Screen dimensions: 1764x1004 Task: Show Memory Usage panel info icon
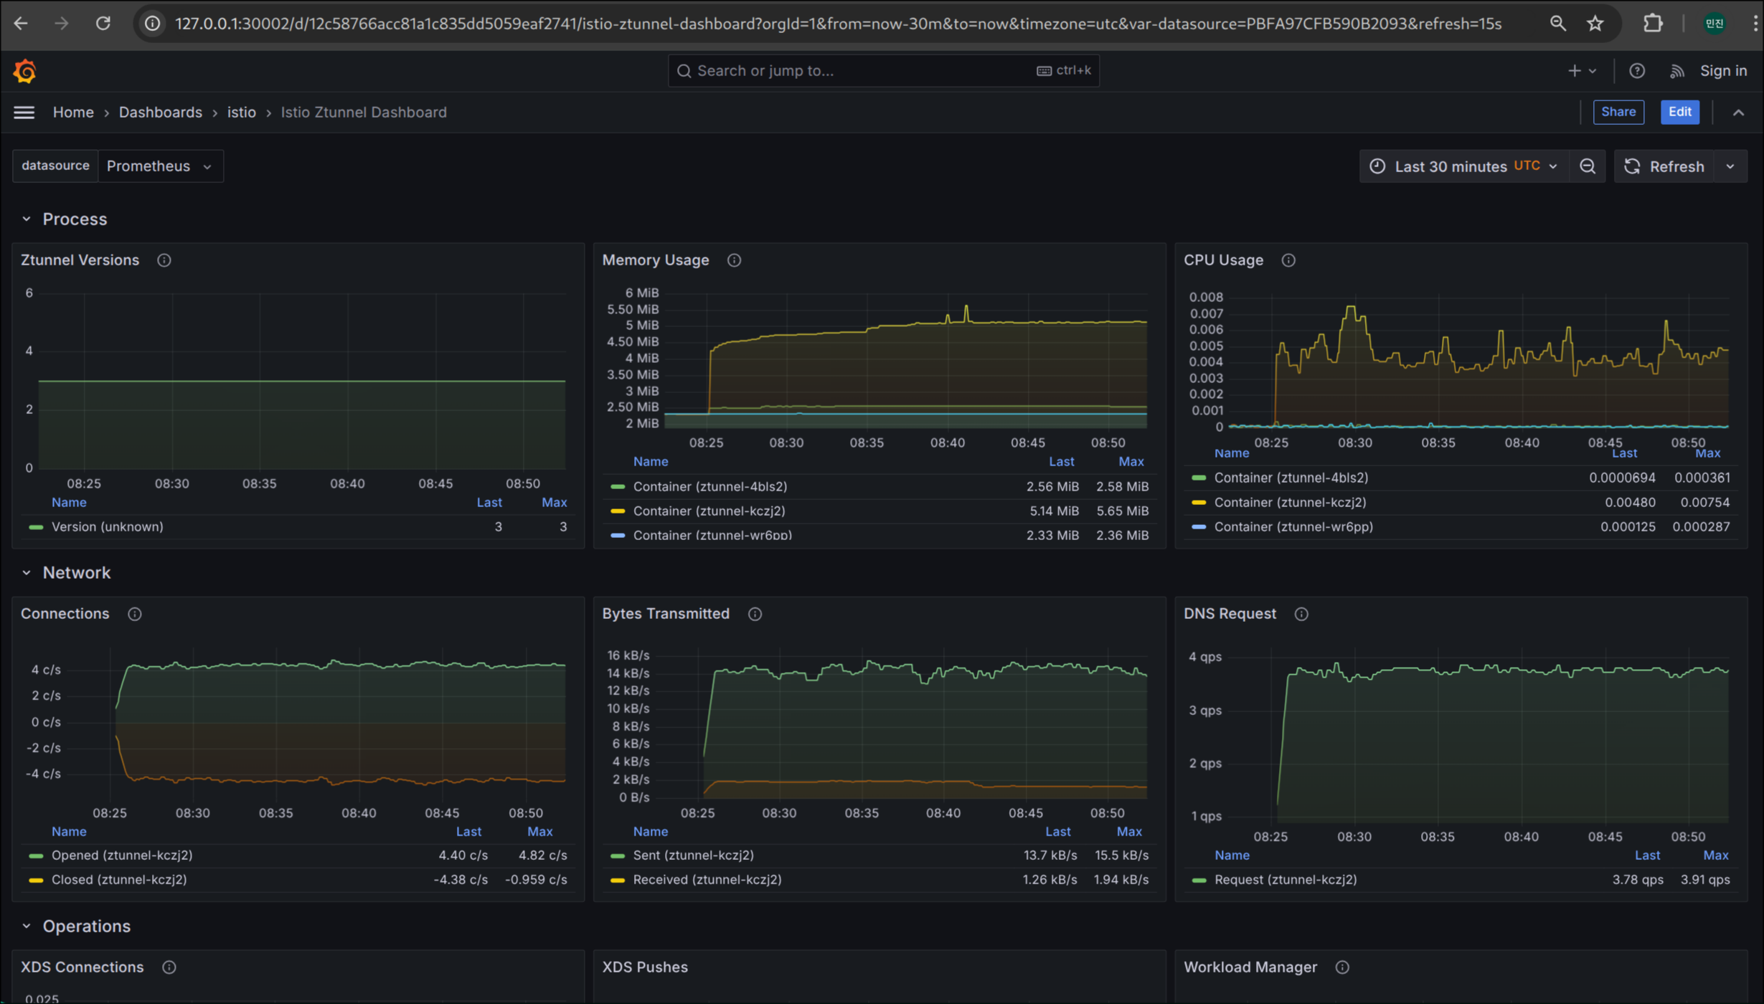coord(734,260)
